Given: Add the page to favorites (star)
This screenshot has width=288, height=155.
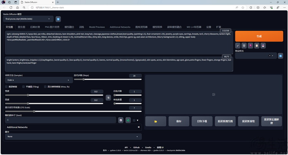Looking at the screenshot, I should click(x=243, y=8).
